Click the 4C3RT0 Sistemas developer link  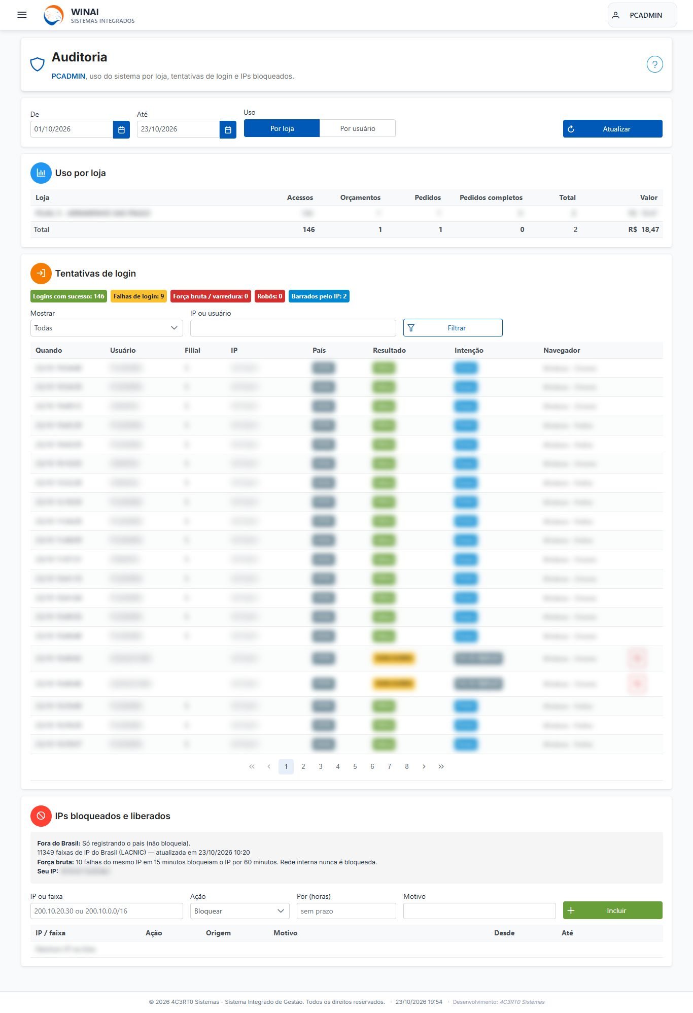(522, 1002)
